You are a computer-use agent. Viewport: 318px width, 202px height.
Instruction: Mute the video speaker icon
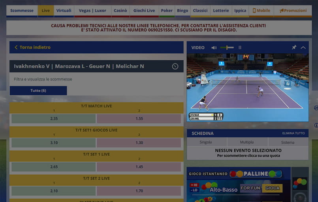pos(214,48)
